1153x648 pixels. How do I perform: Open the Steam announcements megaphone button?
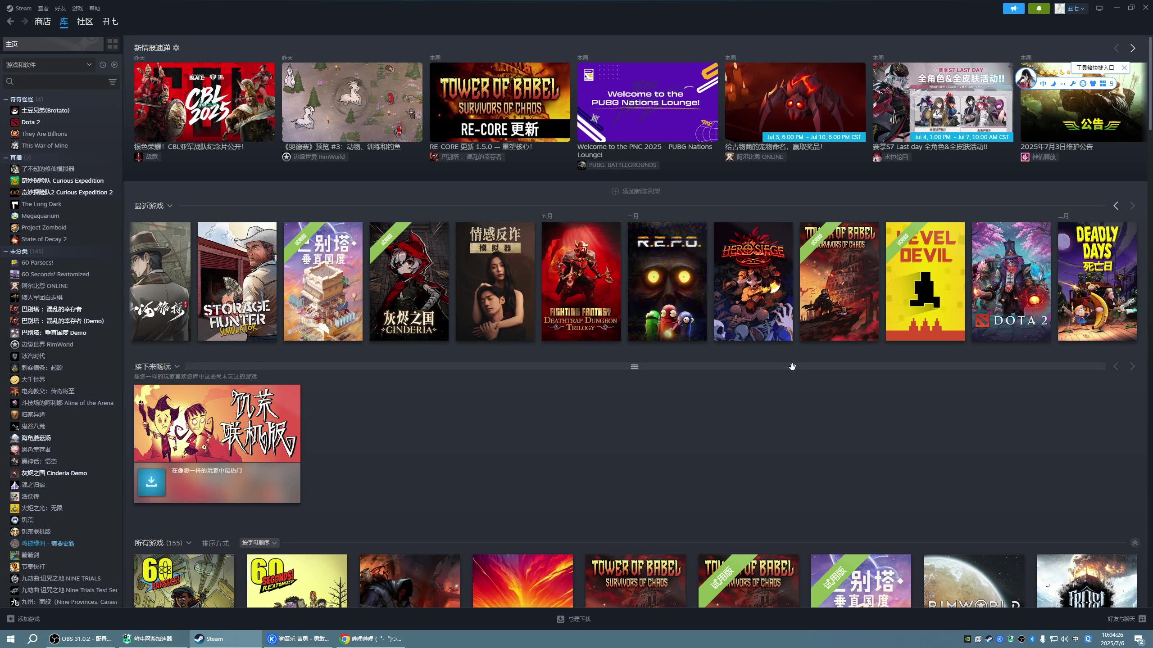(x=1013, y=9)
